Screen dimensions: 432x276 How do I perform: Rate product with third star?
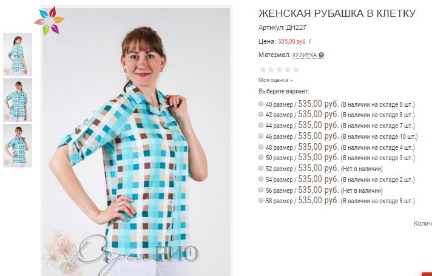point(279,69)
